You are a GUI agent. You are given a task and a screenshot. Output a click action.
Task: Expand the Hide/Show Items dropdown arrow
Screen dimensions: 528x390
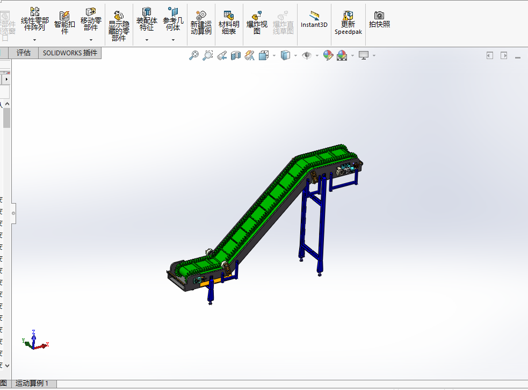(x=317, y=55)
